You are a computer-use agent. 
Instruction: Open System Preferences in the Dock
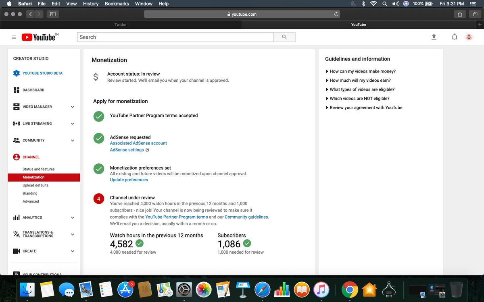point(184,289)
